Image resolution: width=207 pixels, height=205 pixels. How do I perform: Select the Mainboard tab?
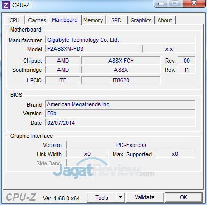coord(65,20)
